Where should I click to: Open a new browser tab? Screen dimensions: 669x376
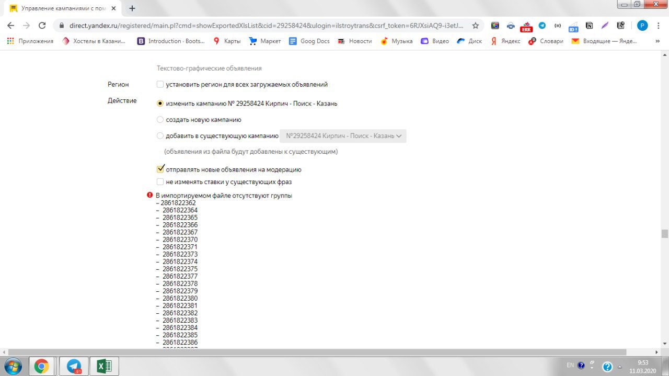[x=132, y=8]
